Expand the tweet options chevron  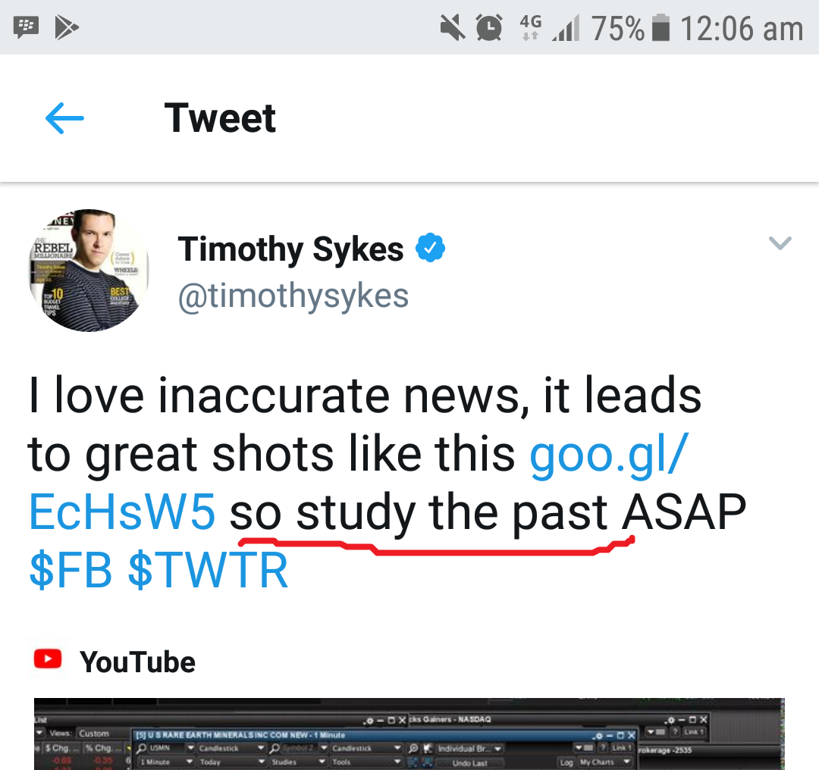(x=780, y=243)
